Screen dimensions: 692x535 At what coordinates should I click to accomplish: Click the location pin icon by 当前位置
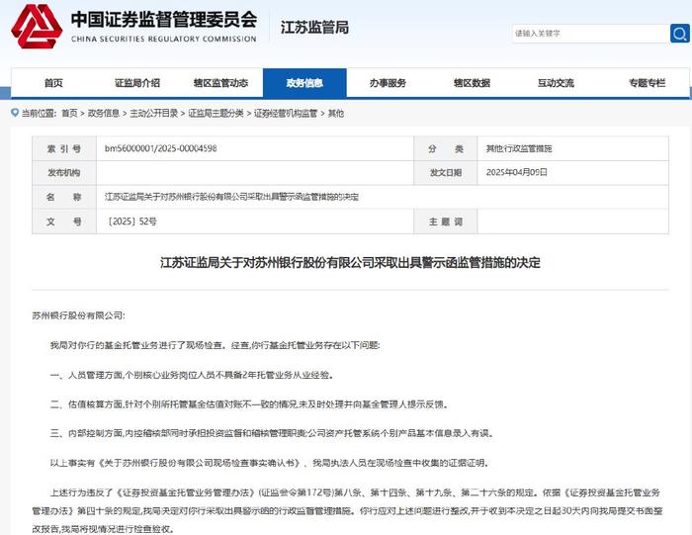click(x=15, y=113)
